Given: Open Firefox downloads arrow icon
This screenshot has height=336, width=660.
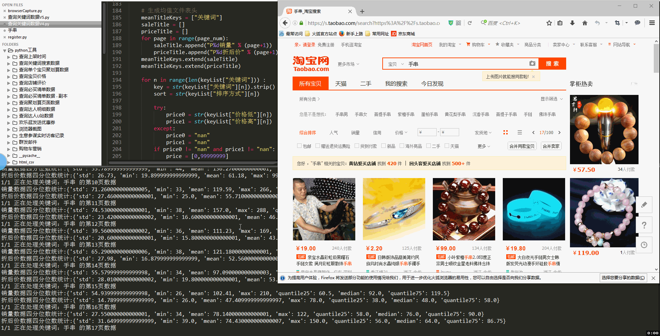Looking at the screenshot, I should click(572, 23).
